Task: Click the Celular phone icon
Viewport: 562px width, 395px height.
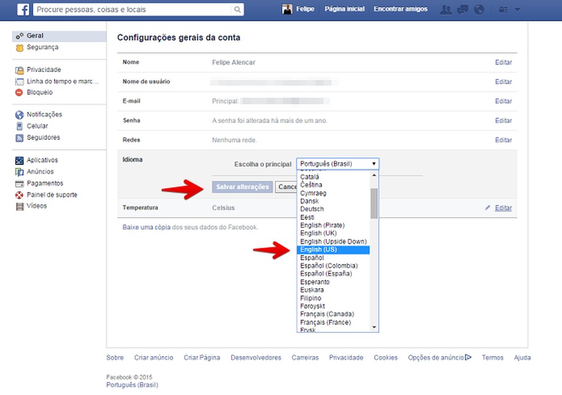Action: 19,126
